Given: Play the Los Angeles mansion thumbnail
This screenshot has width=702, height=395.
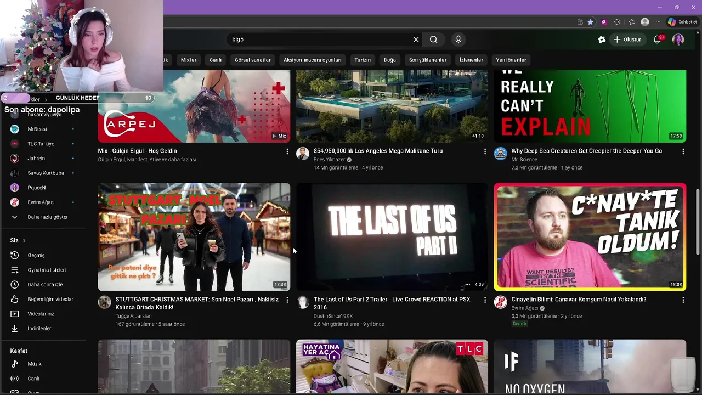Looking at the screenshot, I should tap(392, 106).
